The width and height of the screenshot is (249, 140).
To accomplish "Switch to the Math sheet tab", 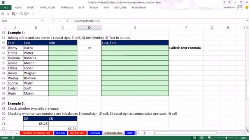I will pos(130,133).
